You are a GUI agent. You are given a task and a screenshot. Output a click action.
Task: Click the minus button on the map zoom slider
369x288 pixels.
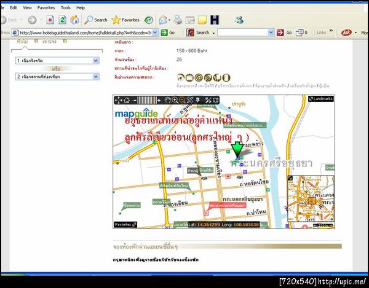coord(135,101)
